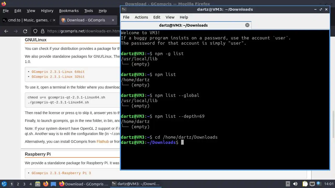Open the terminal View menu
The image size is (335, 188).
[170, 17]
